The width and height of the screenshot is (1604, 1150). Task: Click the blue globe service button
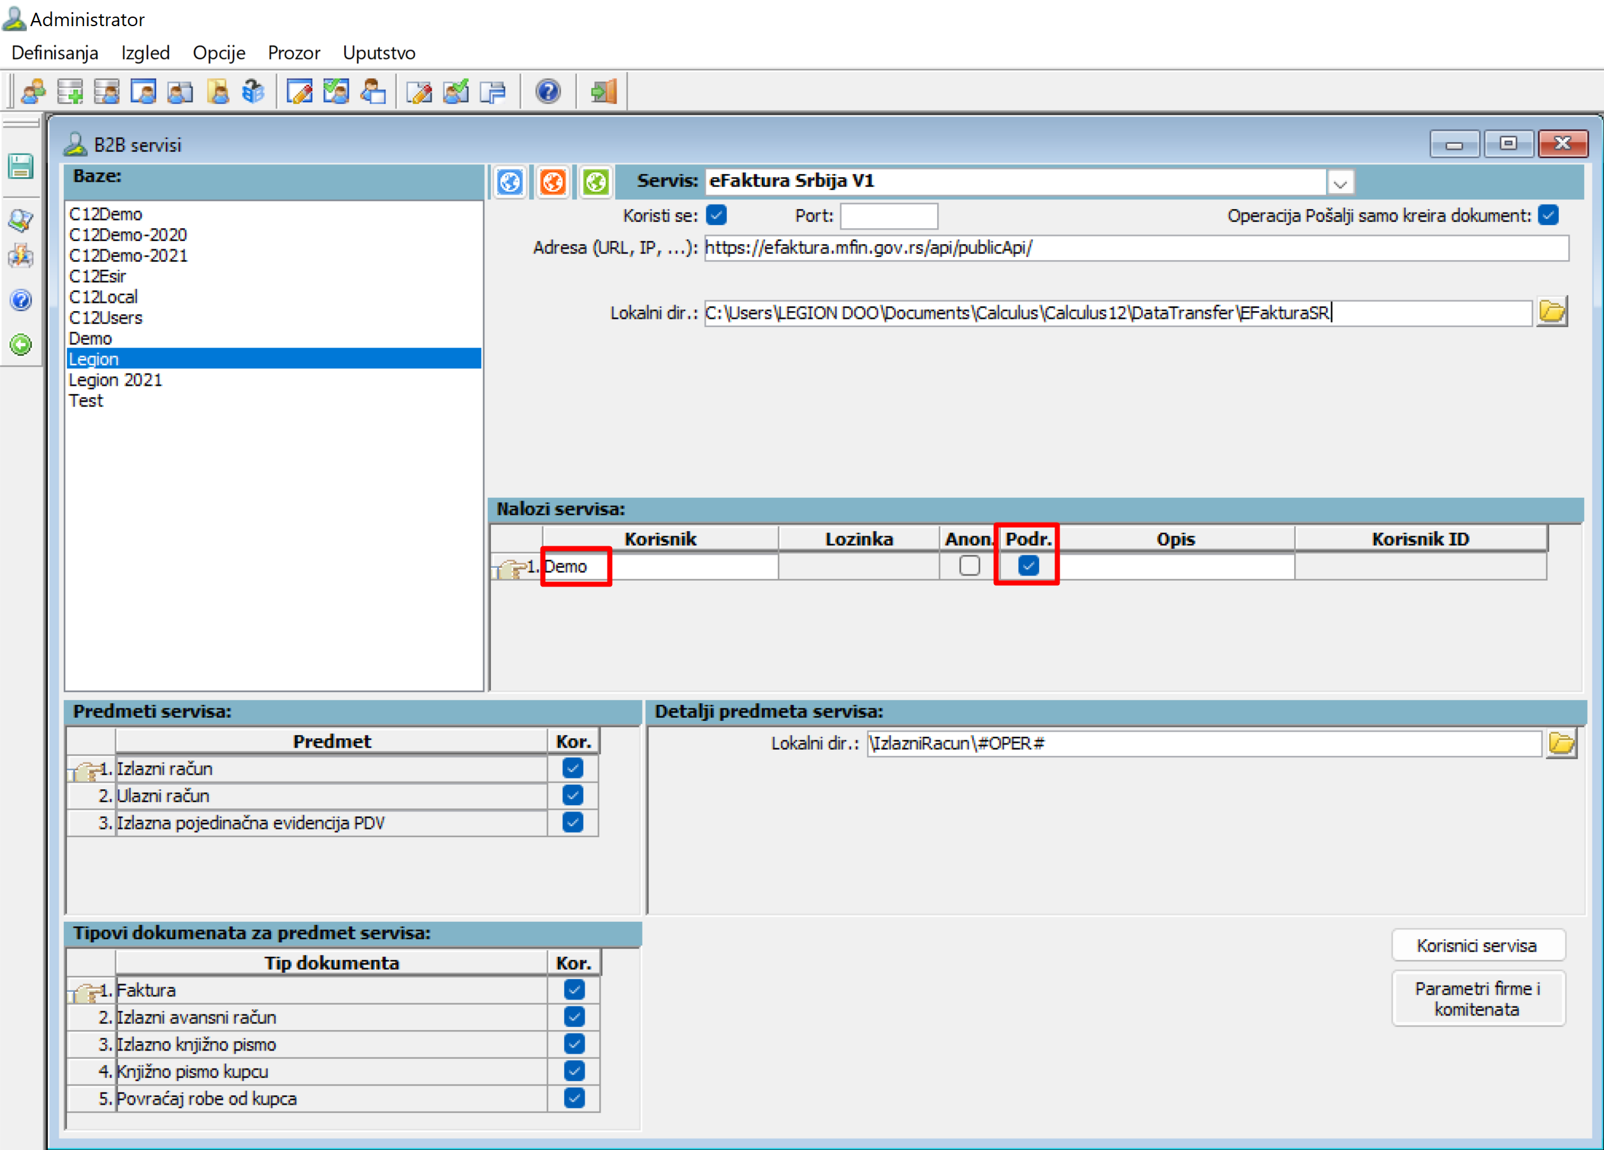point(509,182)
